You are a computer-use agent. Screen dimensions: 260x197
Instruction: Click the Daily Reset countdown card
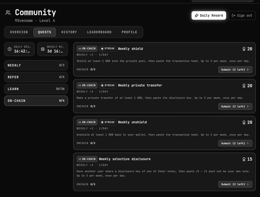pyautogui.click(x=19, y=49)
